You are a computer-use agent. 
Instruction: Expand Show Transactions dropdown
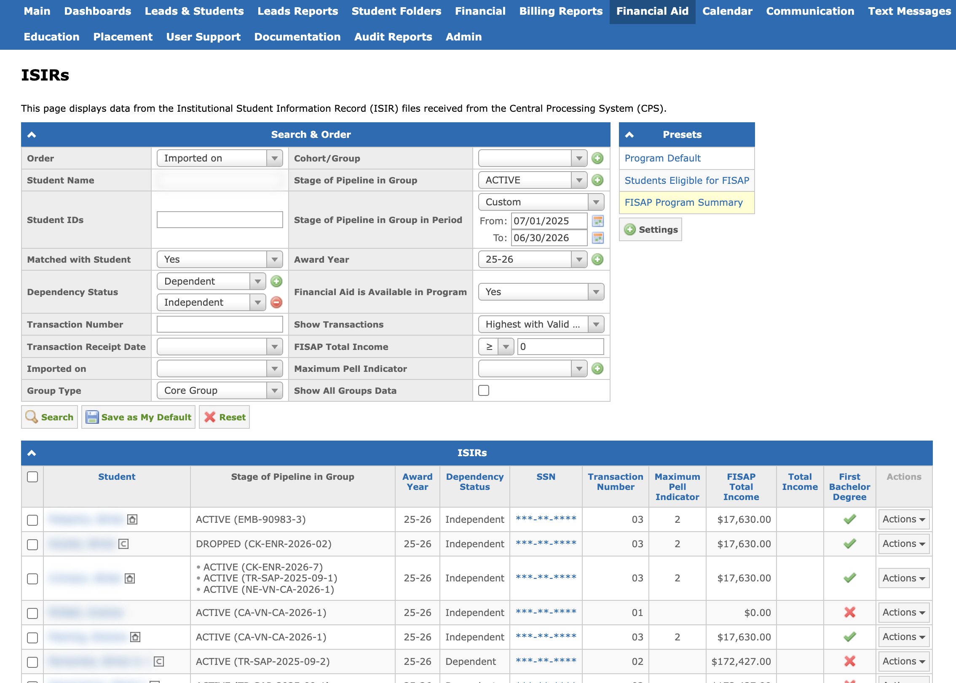[541, 324]
